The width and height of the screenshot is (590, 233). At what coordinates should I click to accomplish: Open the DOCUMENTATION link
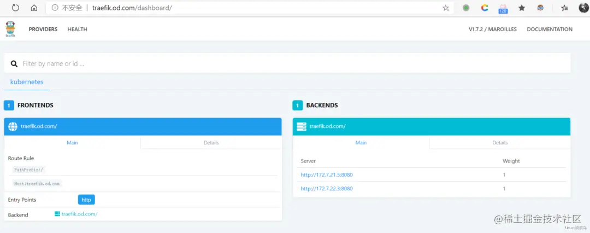[550, 29]
